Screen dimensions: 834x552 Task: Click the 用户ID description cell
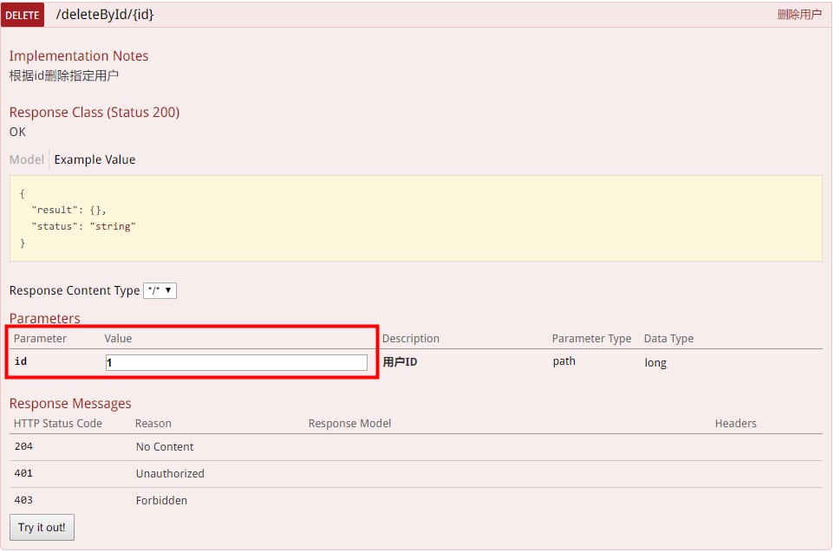tap(400, 362)
